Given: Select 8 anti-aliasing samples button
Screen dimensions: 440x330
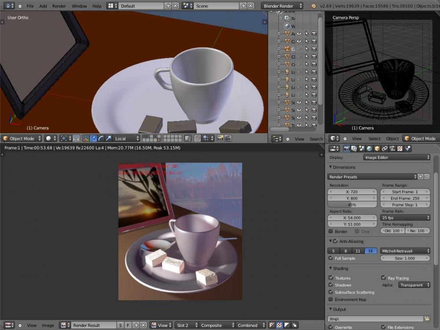Looking at the screenshot, I should coord(345,251).
